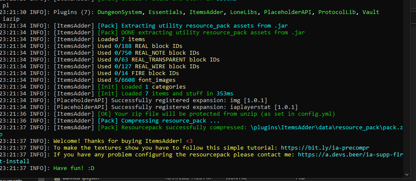Click LoneLibs in the plugins list
416x181 pixels.
pyautogui.click(x=242, y=12)
